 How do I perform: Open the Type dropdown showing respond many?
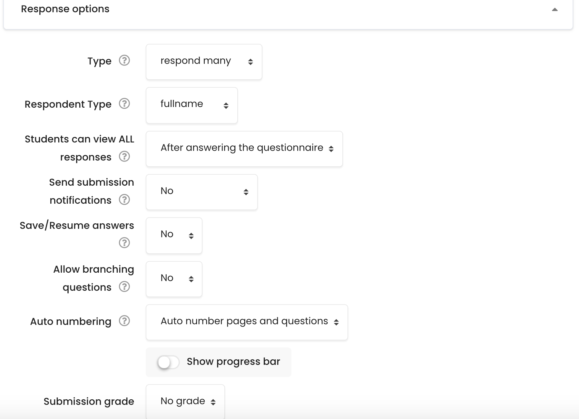pos(204,62)
